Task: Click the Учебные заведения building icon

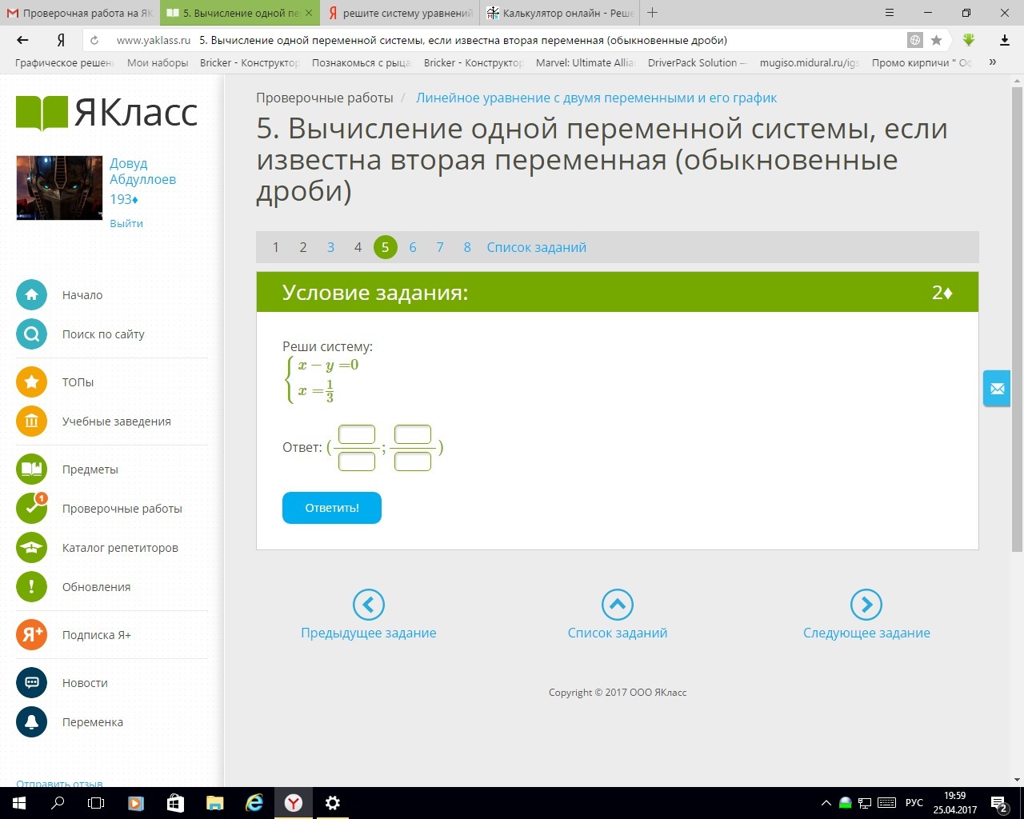Action: [x=32, y=421]
